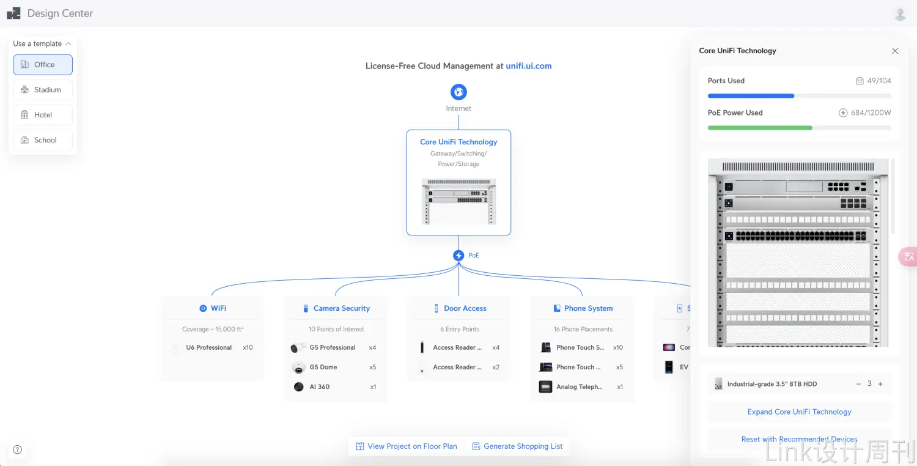
Task: Click Generate Shopping List
Action: [x=517, y=446]
